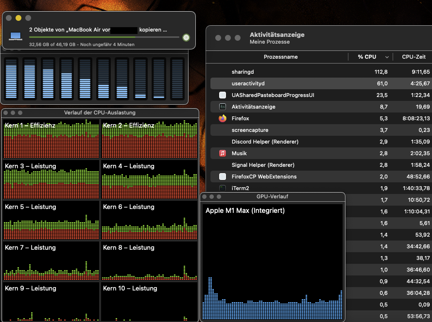Select the row with 10:50,72 CPU time
The height and width of the screenshot is (322, 432).
pyautogui.click(x=389, y=200)
